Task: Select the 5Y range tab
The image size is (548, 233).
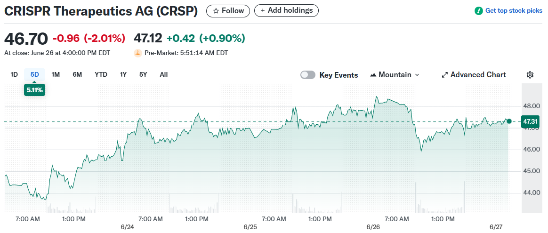Action: (x=143, y=74)
